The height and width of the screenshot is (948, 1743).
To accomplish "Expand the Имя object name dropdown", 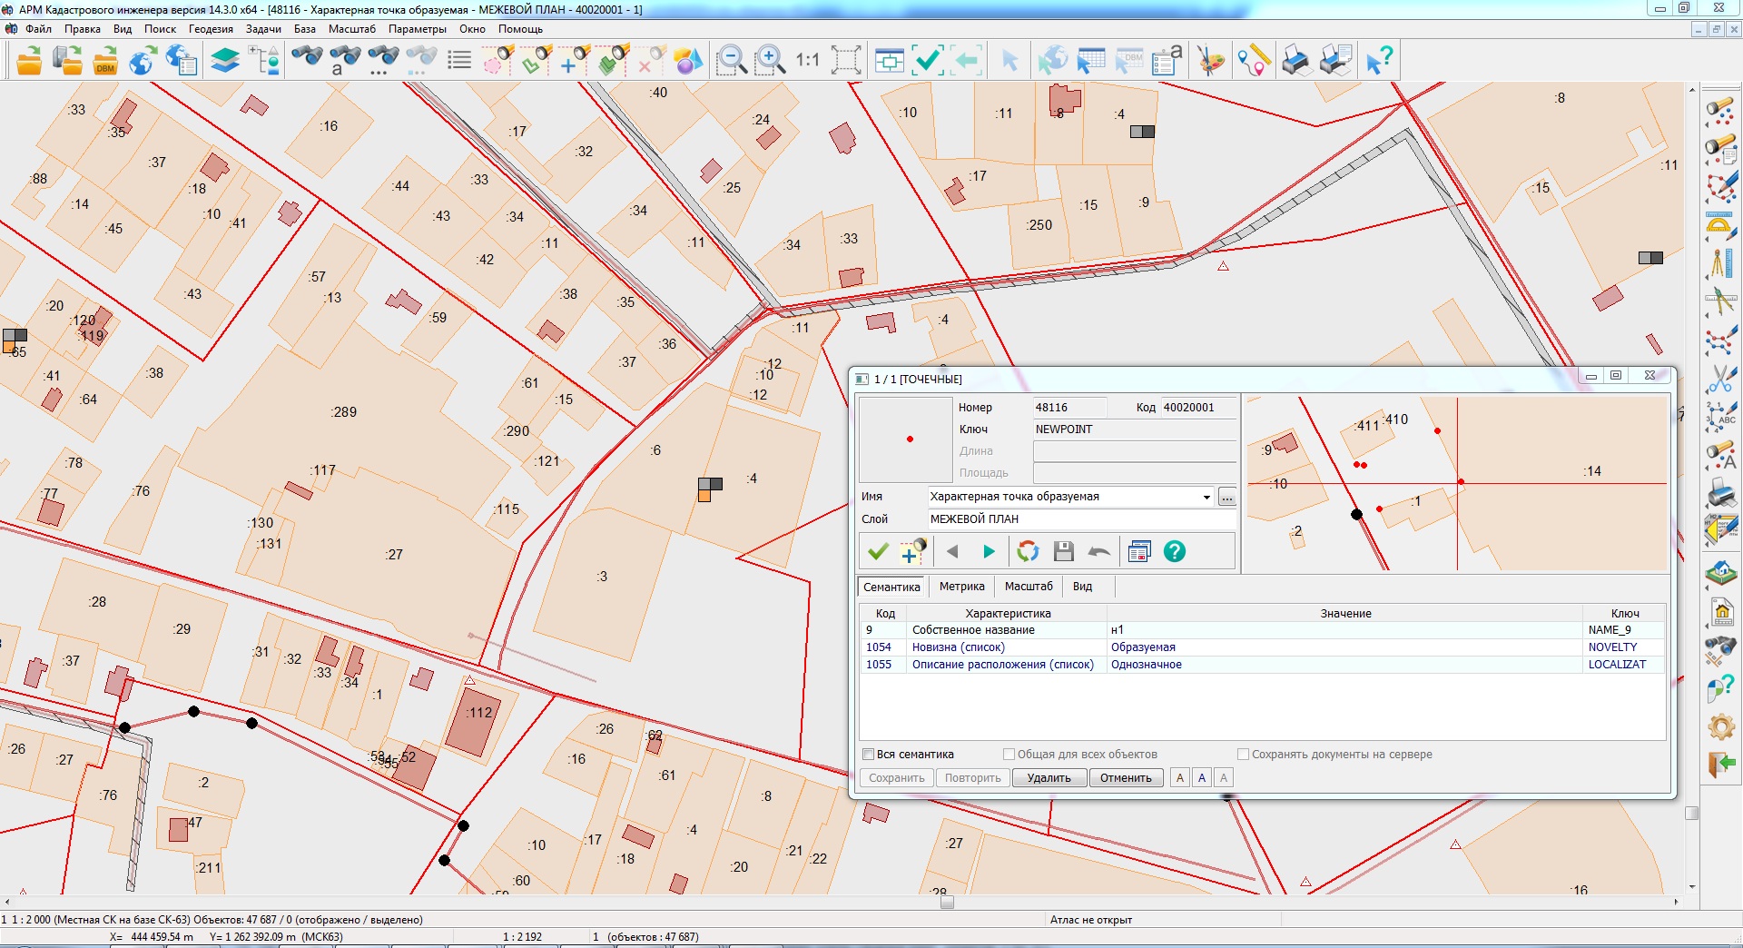I will coord(1206,497).
